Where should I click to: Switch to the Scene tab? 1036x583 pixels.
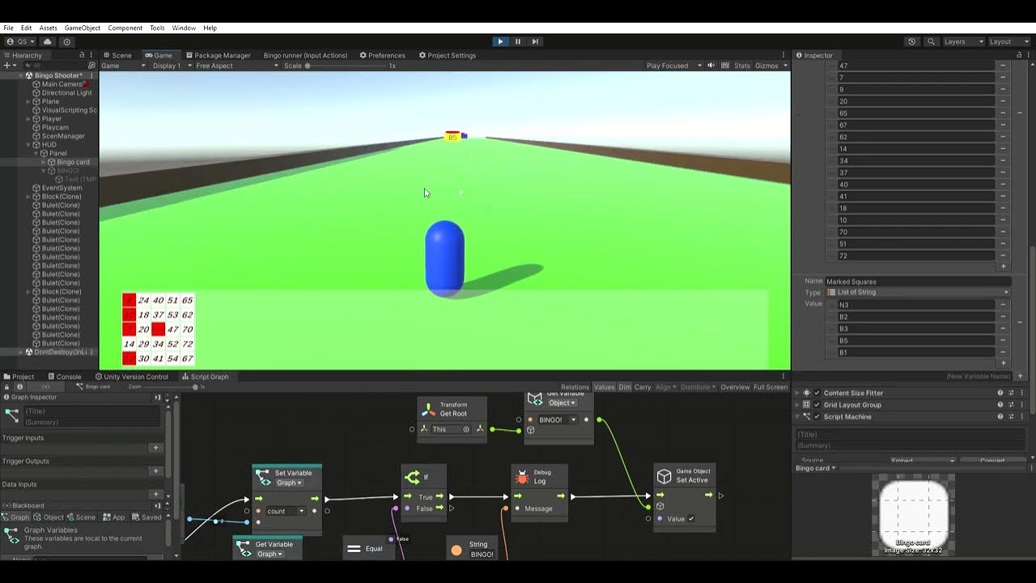pos(117,55)
